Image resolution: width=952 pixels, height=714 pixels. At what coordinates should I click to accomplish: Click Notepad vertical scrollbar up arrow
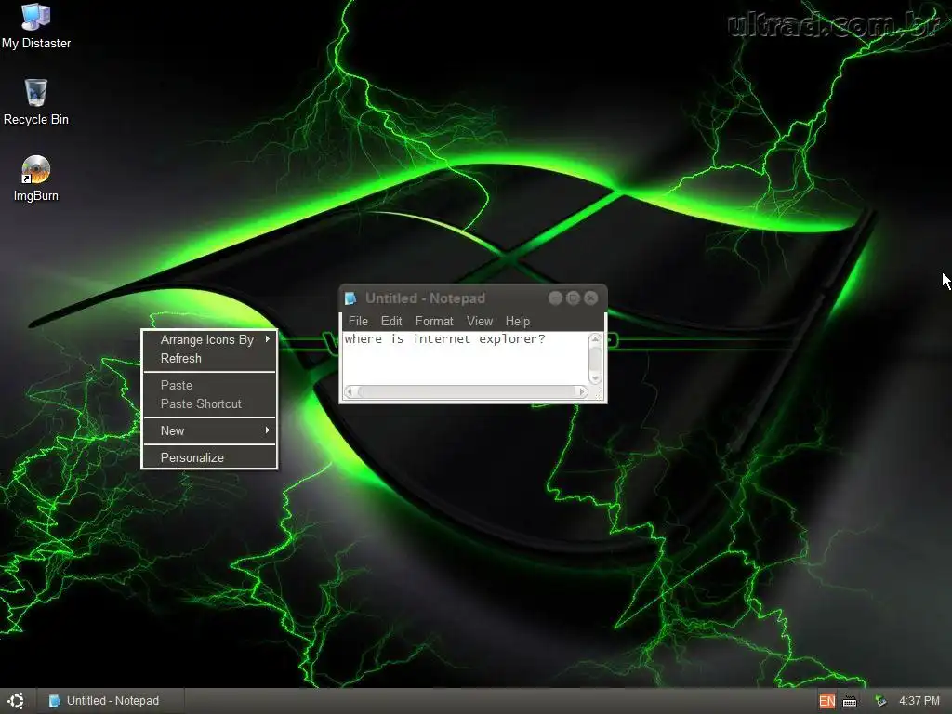coord(595,339)
